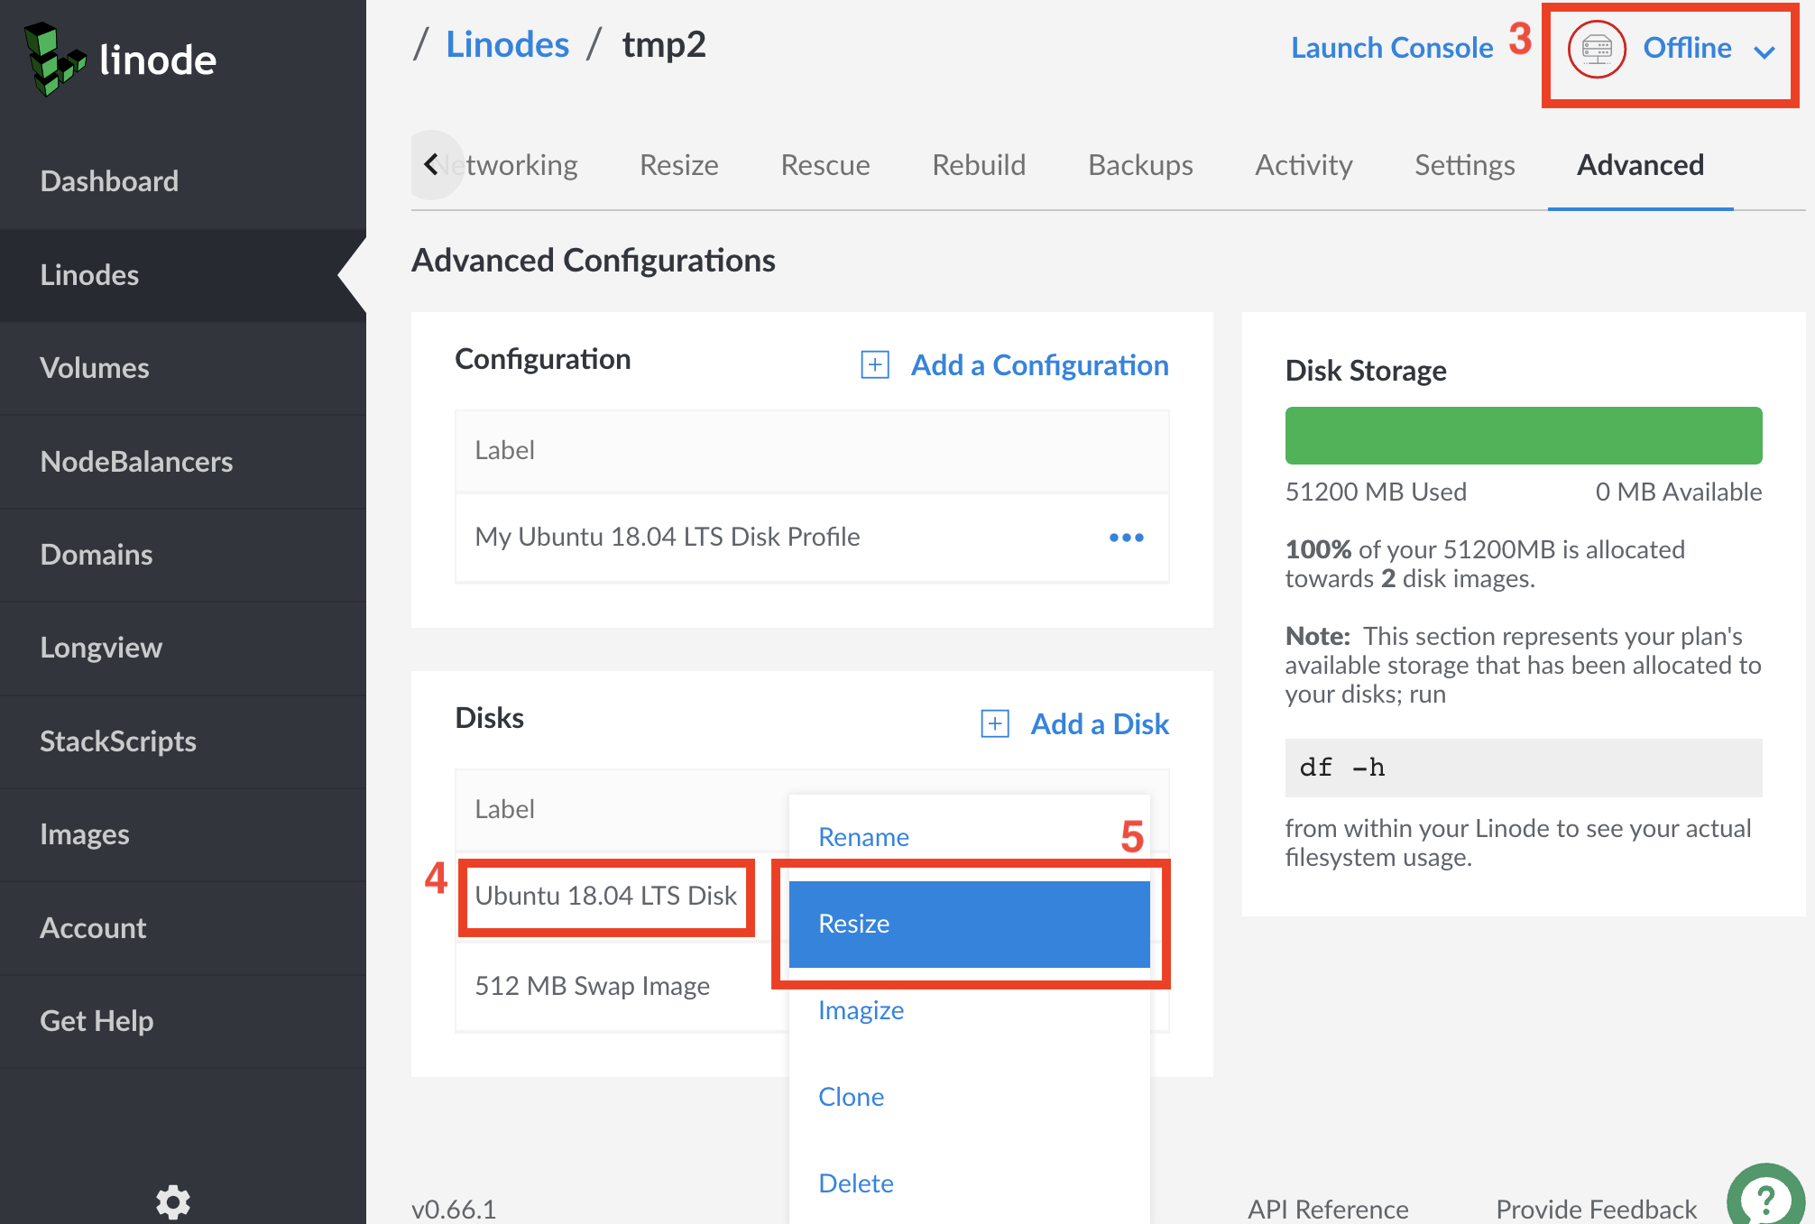The image size is (1815, 1224).
Task: Click the tab scroll-left arrow
Action: pos(432,164)
